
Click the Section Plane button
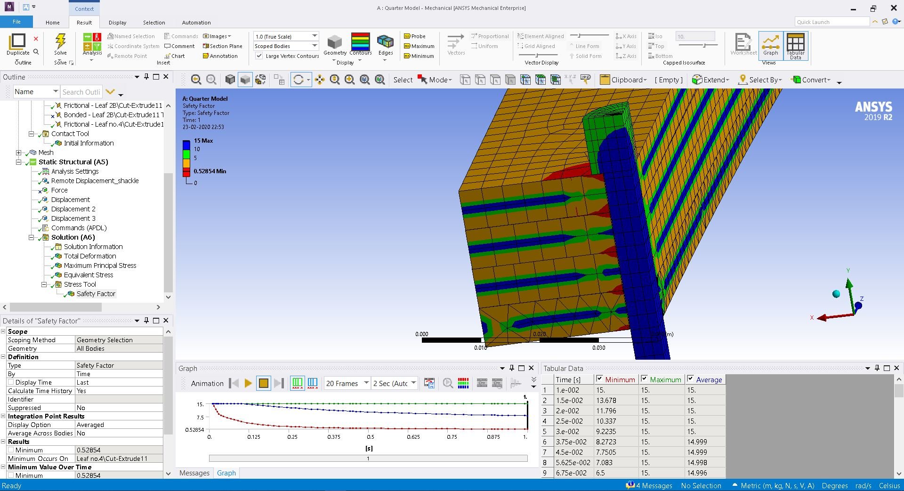pyautogui.click(x=223, y=46)
